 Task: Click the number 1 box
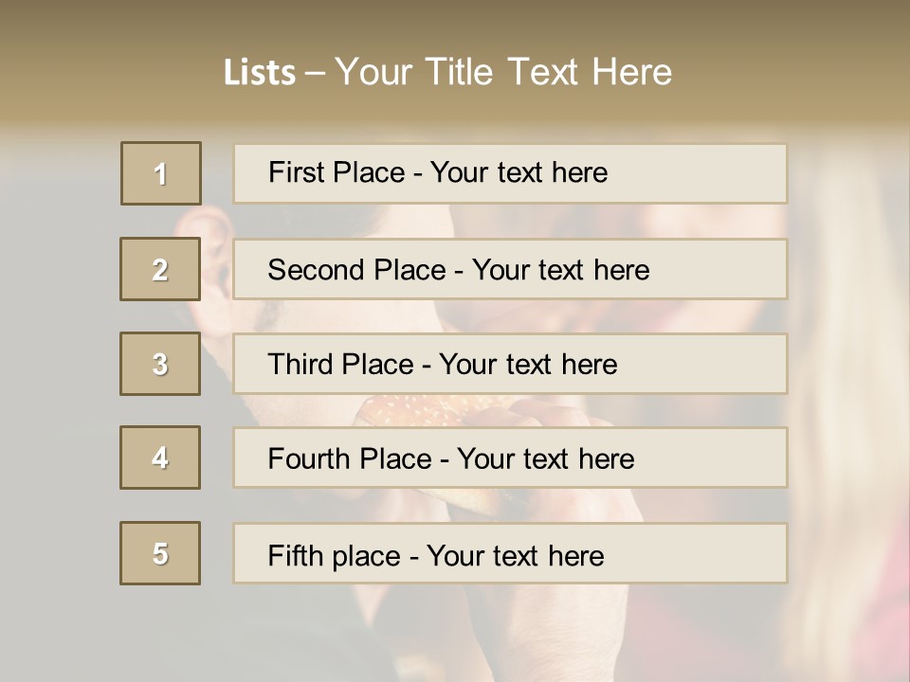pyautogui.click(x=161, y=173)
